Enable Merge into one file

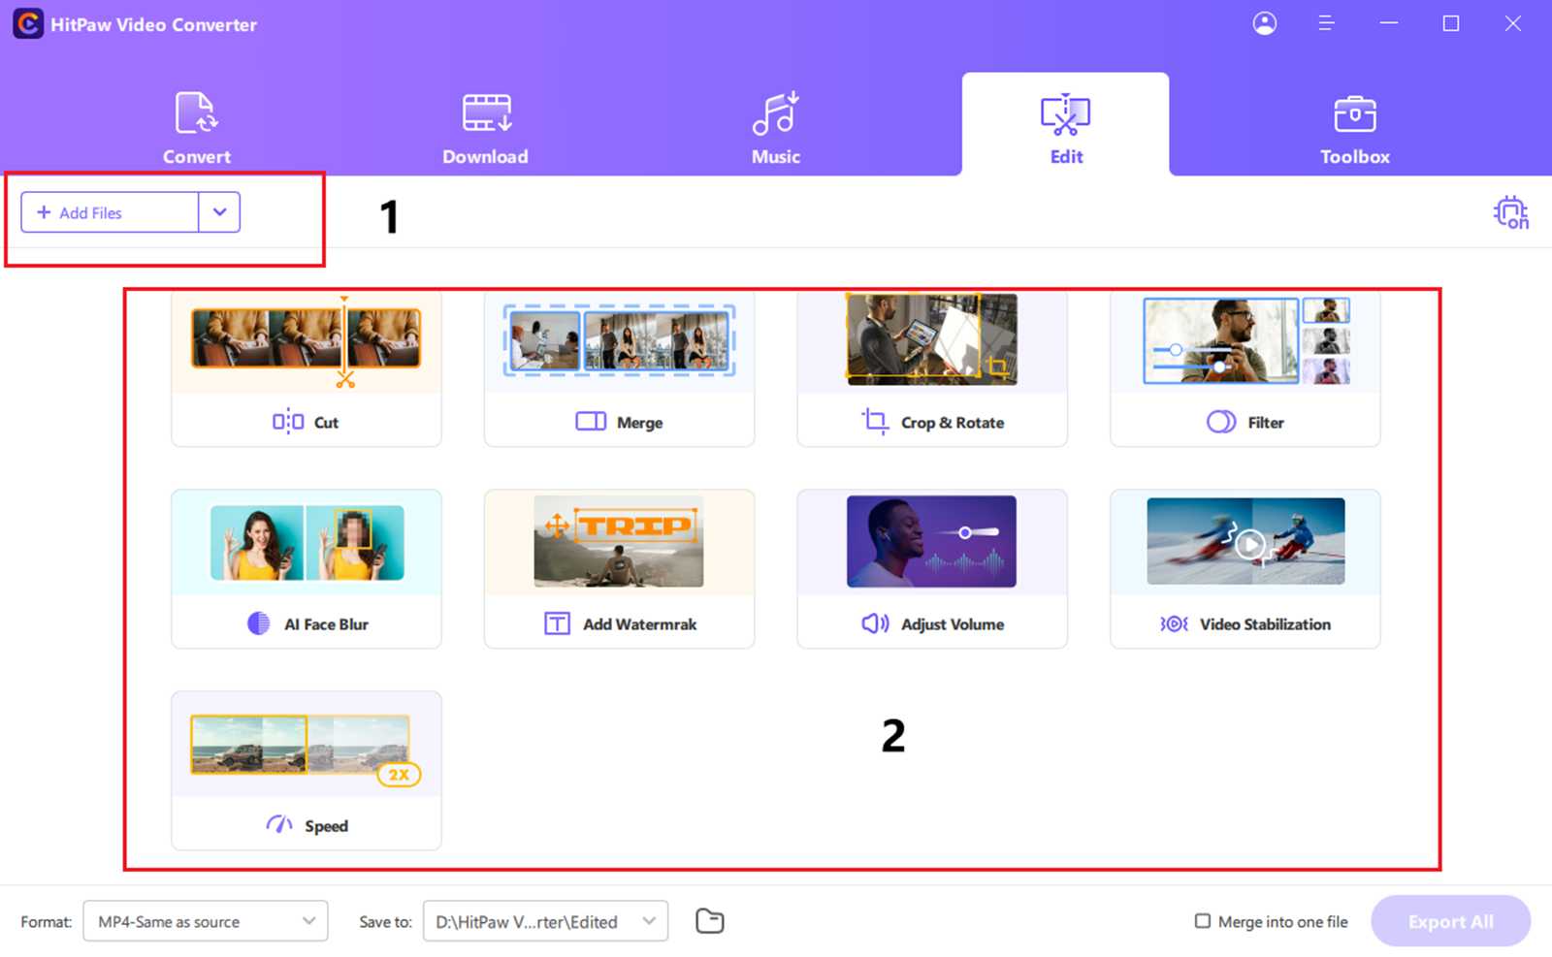tap(1203, 921)
